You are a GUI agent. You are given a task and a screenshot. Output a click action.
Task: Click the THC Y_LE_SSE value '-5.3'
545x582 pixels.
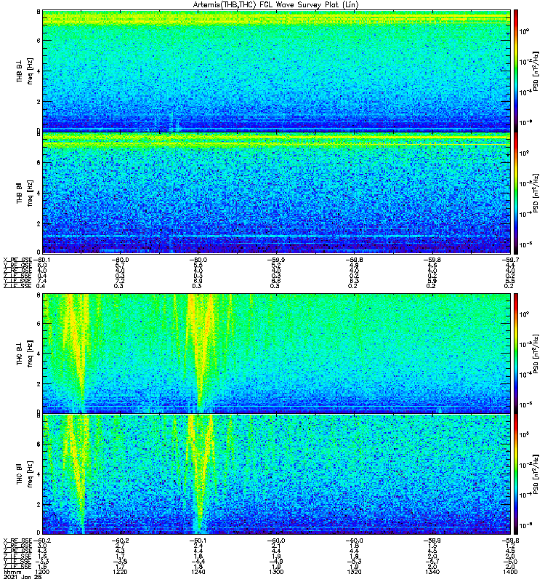click(354, 561)
